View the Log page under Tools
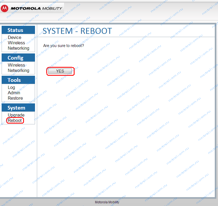Viewport: 218px width, 206px height. (x=11, y=88)
